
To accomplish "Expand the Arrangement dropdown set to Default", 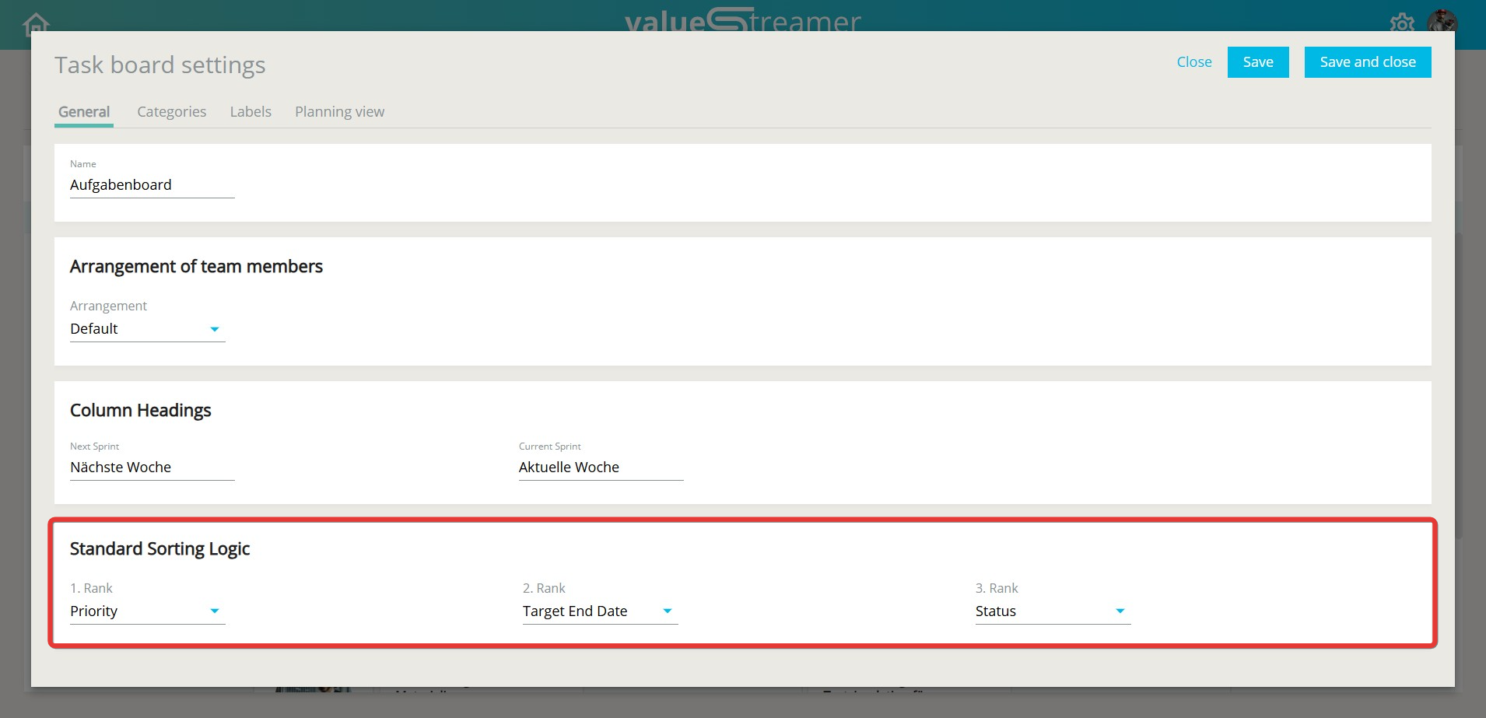I will coord(147,329).
